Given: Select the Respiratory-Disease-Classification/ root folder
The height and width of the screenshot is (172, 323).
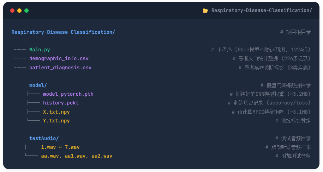Looking at the screenshot, I should [x=63, y=32].
